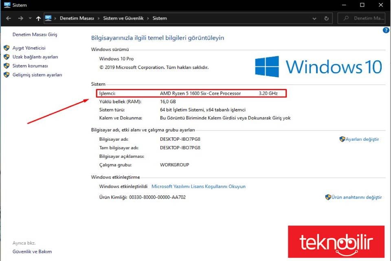Click the computer icon in address bar

click(x=48, y=18)
